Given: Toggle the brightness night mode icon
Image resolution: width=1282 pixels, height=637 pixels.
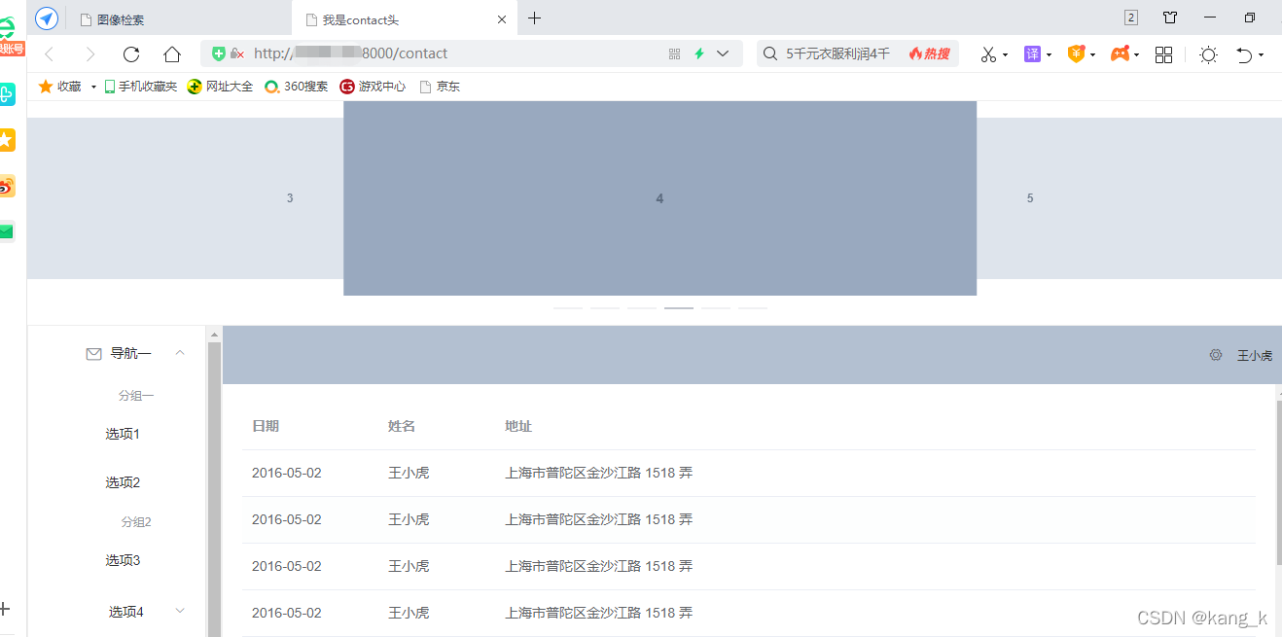Looking at the screenshot, I should 1208,54.
